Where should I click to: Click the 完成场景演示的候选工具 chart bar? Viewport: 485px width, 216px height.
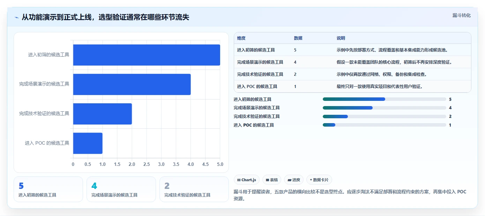coord(132,84)
